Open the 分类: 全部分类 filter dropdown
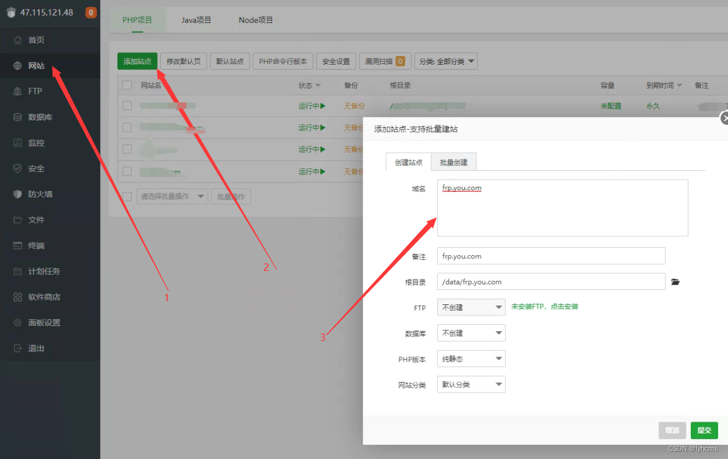Viewport: 728px width, 459px height. click(x=445, y=61)
